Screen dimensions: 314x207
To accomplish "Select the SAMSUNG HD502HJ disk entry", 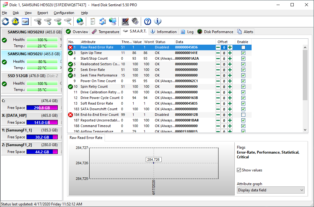I will point(32,39).
